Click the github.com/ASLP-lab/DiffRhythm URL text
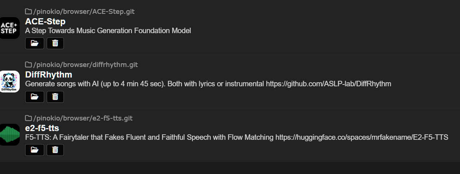 coord(328,84)
